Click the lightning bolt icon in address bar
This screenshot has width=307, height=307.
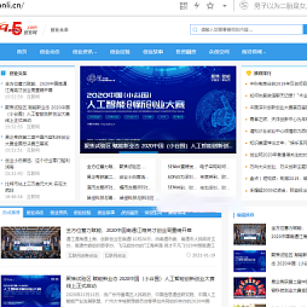[197, 6]
